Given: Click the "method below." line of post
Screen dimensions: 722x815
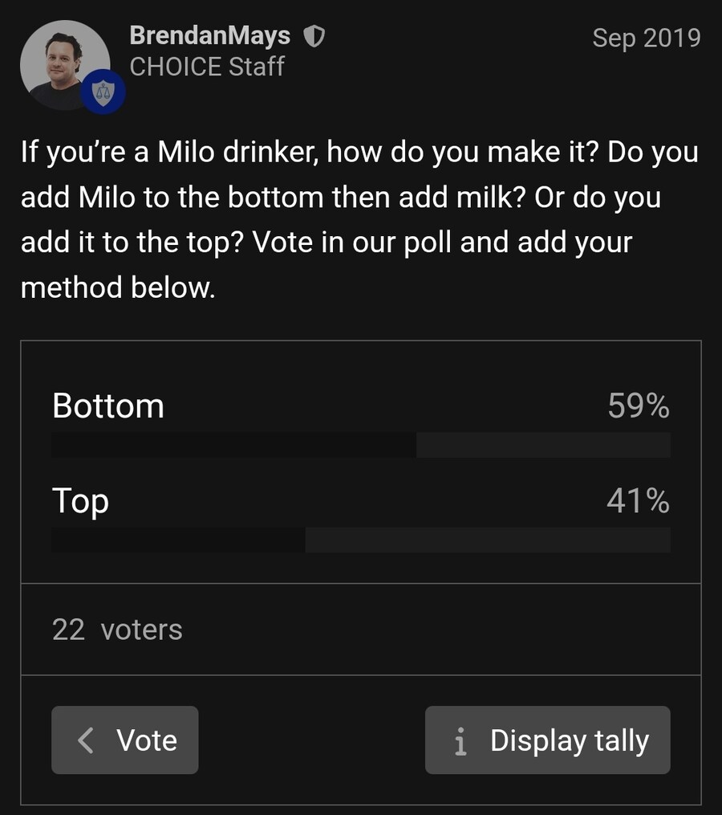Looking at the screenshot, I should click(x=118, y=287).
